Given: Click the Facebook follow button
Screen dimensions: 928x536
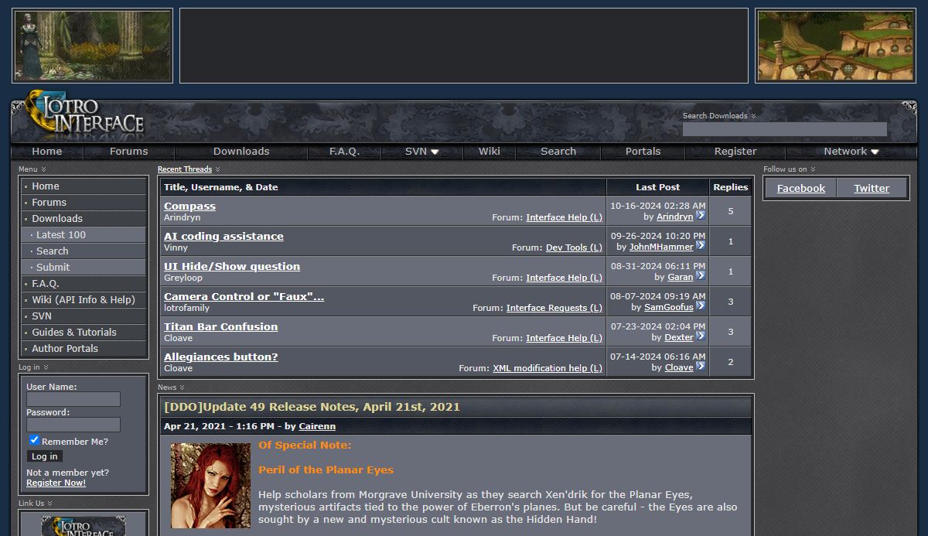Looking at the screenshot, I should coord(800,188).
